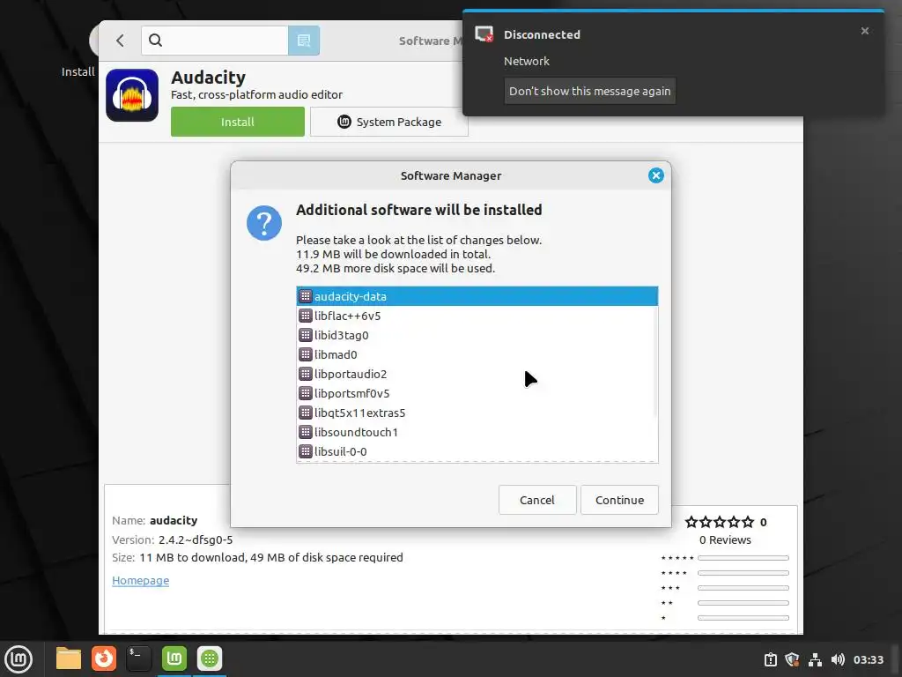Switch to Software Manager in the taskbar
The image size is (902, 677).
point(210,658)
